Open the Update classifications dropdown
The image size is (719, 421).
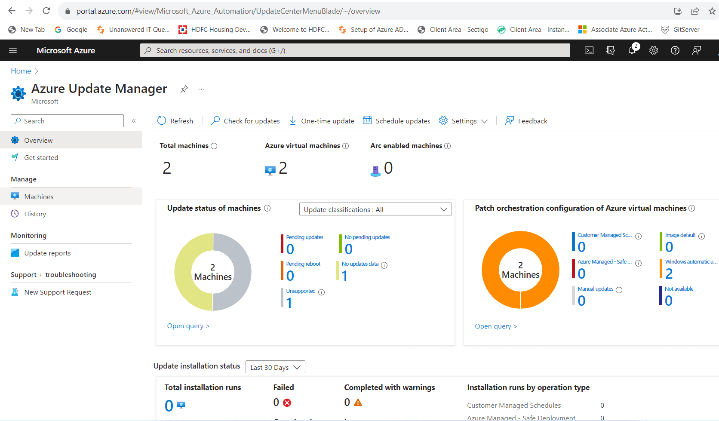(x=375, y=209)
